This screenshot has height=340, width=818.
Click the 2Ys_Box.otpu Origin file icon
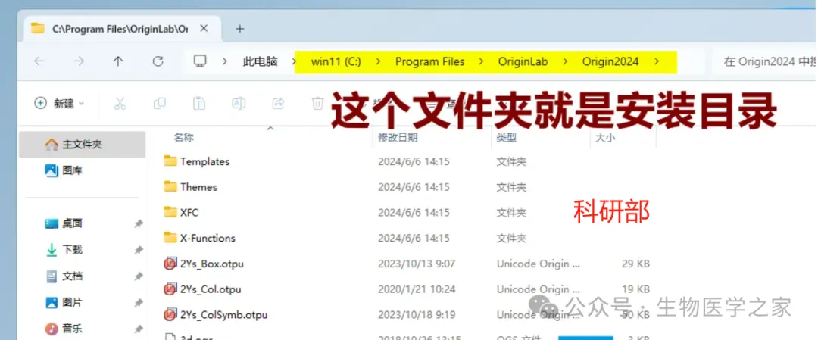pyautogui.click(x=170, y=264)
